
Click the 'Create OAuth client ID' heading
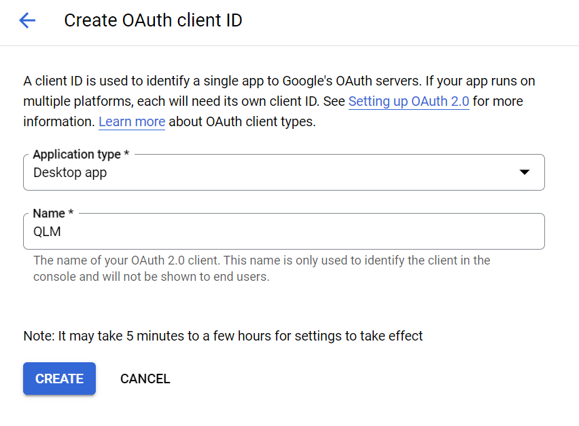153,20
